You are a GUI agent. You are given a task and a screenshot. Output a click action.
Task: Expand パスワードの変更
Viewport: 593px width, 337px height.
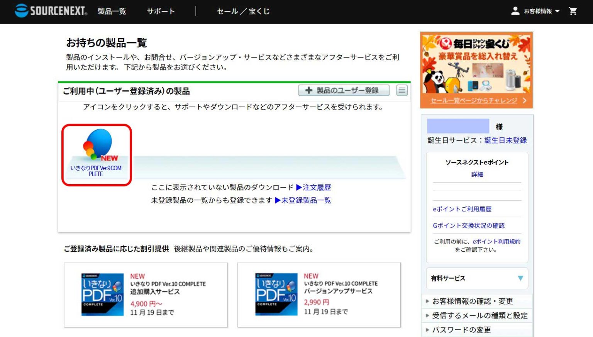(x=461, y=330)
